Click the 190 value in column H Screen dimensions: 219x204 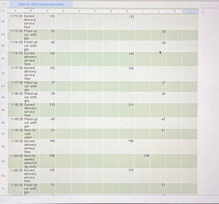point(131,141)
